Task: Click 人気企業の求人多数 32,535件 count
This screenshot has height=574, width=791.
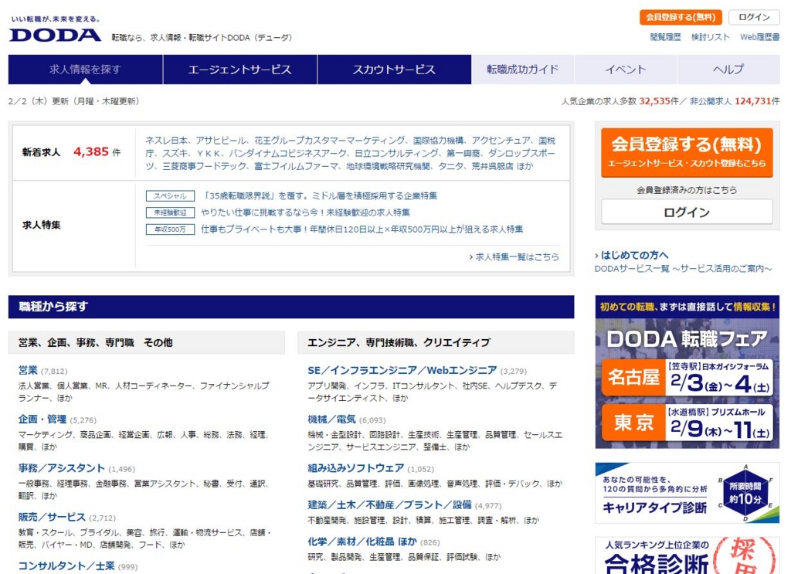Action: tap(620, 101)
